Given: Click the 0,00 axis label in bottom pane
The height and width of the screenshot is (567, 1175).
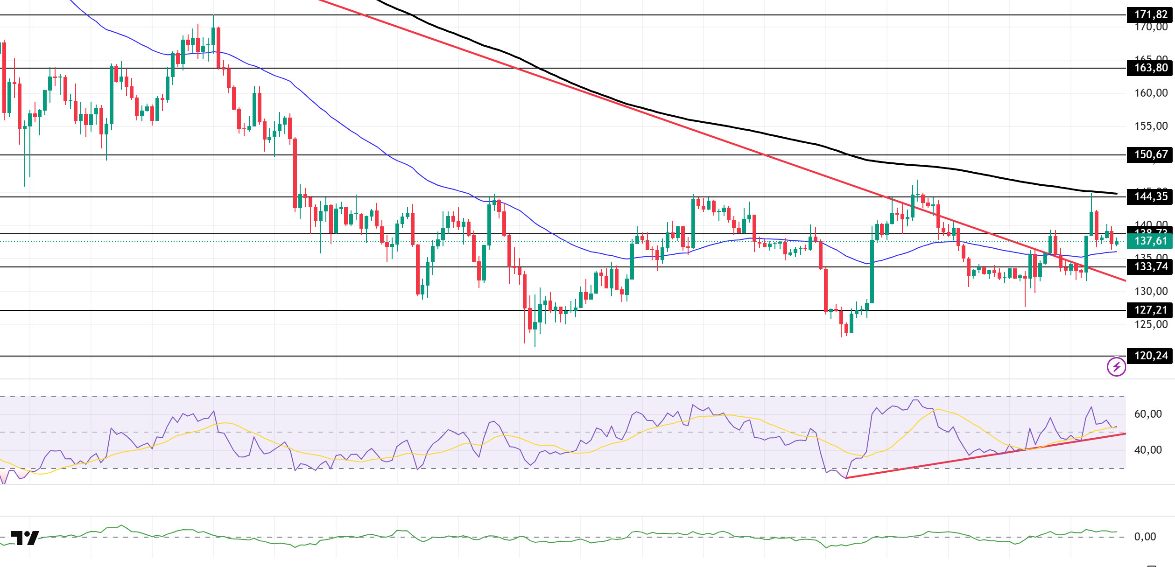Looking at the screenshot, I should 1145,537.
